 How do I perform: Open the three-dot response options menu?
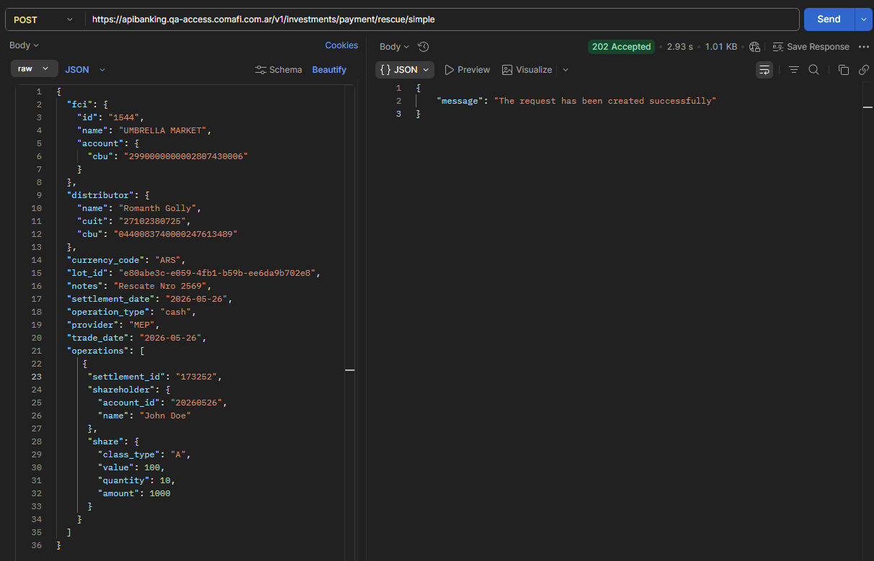[x=864, y=47]
